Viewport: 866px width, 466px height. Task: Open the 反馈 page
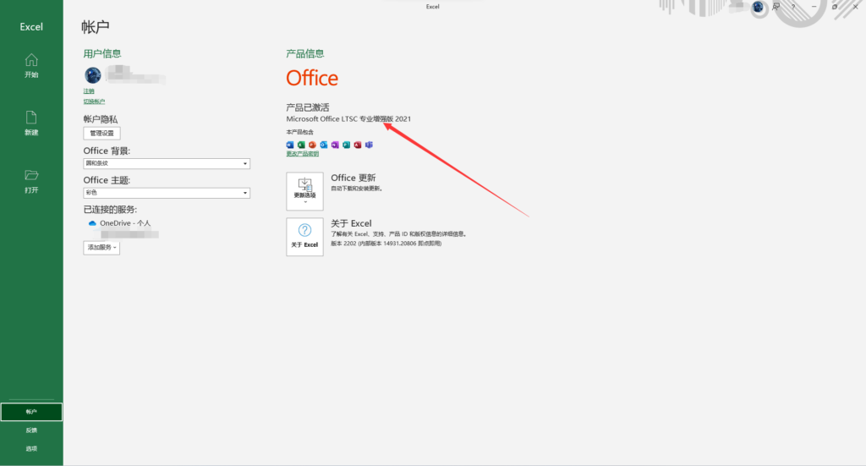31,430
